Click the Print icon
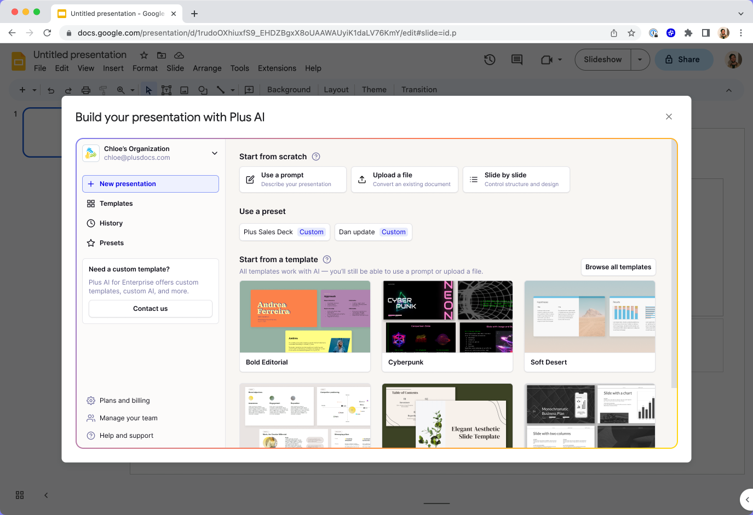This screenshot has height=515, width=753. pyautogui.click(x=86, y=90)
